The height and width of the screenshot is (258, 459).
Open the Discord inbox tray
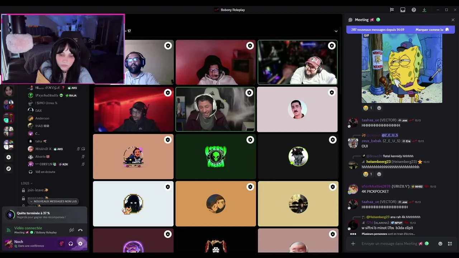pyautogui.click(x=403, y=10)
